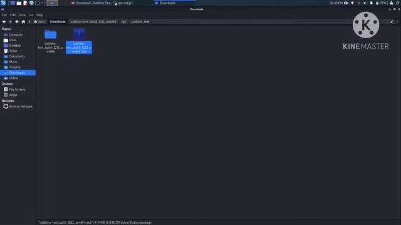The width and height of the screenshot is (401, 225).
Task: Jump to the sublime-text_build-3211_amd64 path segment
Action: tap(93, 22)
